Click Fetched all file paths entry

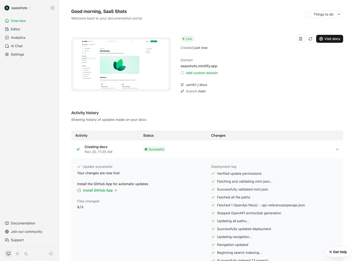(234, 197)
